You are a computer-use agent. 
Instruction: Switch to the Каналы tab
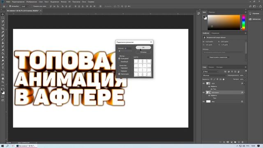[211, 67]
